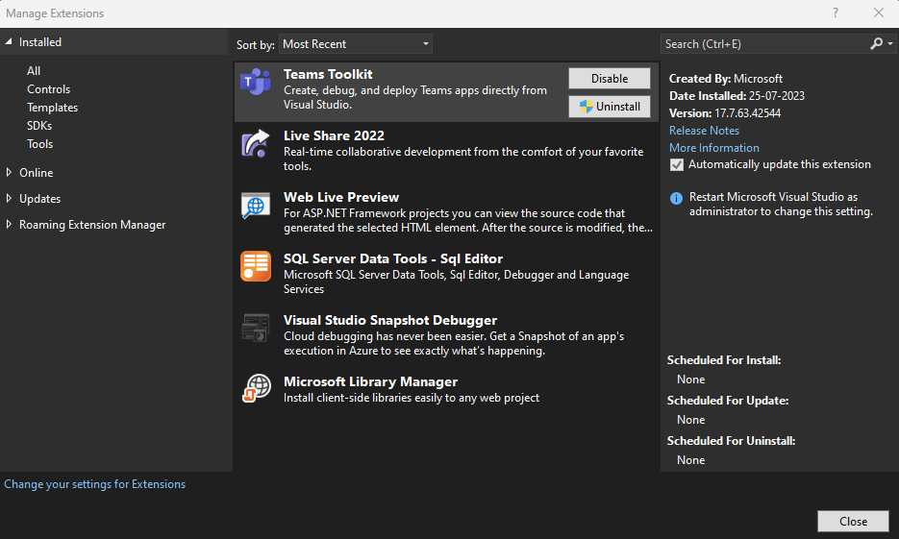Viewport: 899px width, 539px height.
Task: Toggle Automatically update this extension checkbox
Action: (677, 164)
